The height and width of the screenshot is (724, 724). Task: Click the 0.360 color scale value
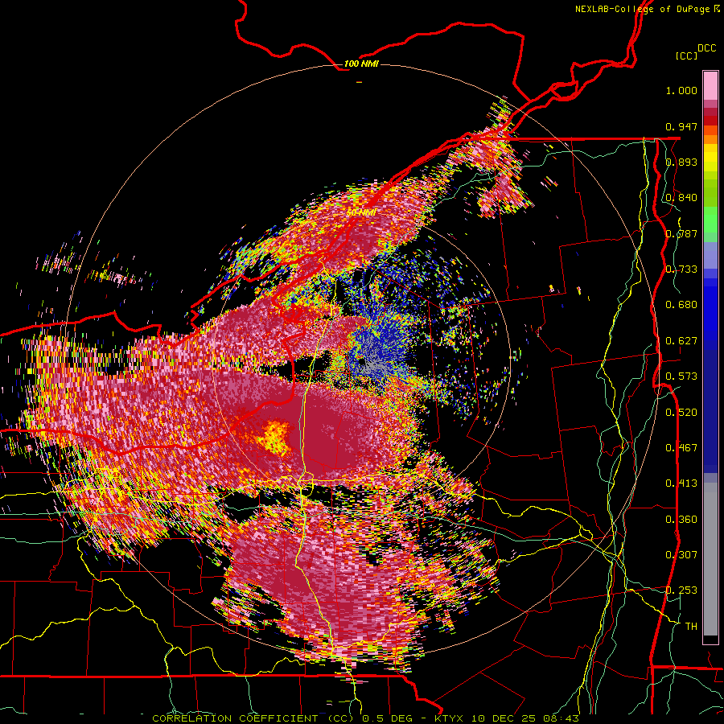point(681,520)
